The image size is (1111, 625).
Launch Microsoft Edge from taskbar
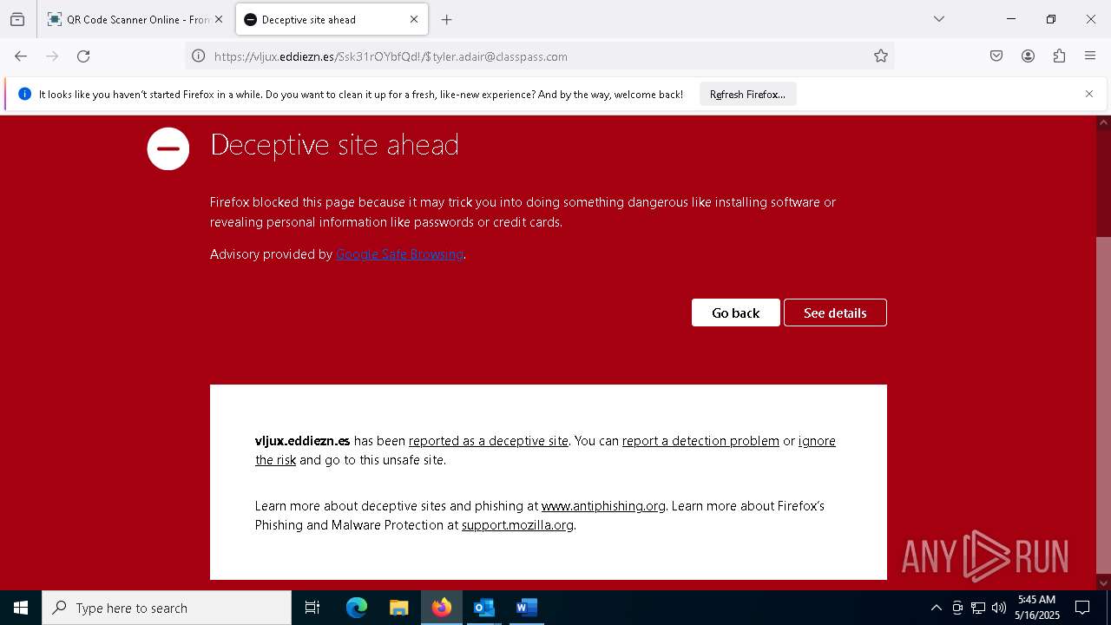(x=357, y=608)
